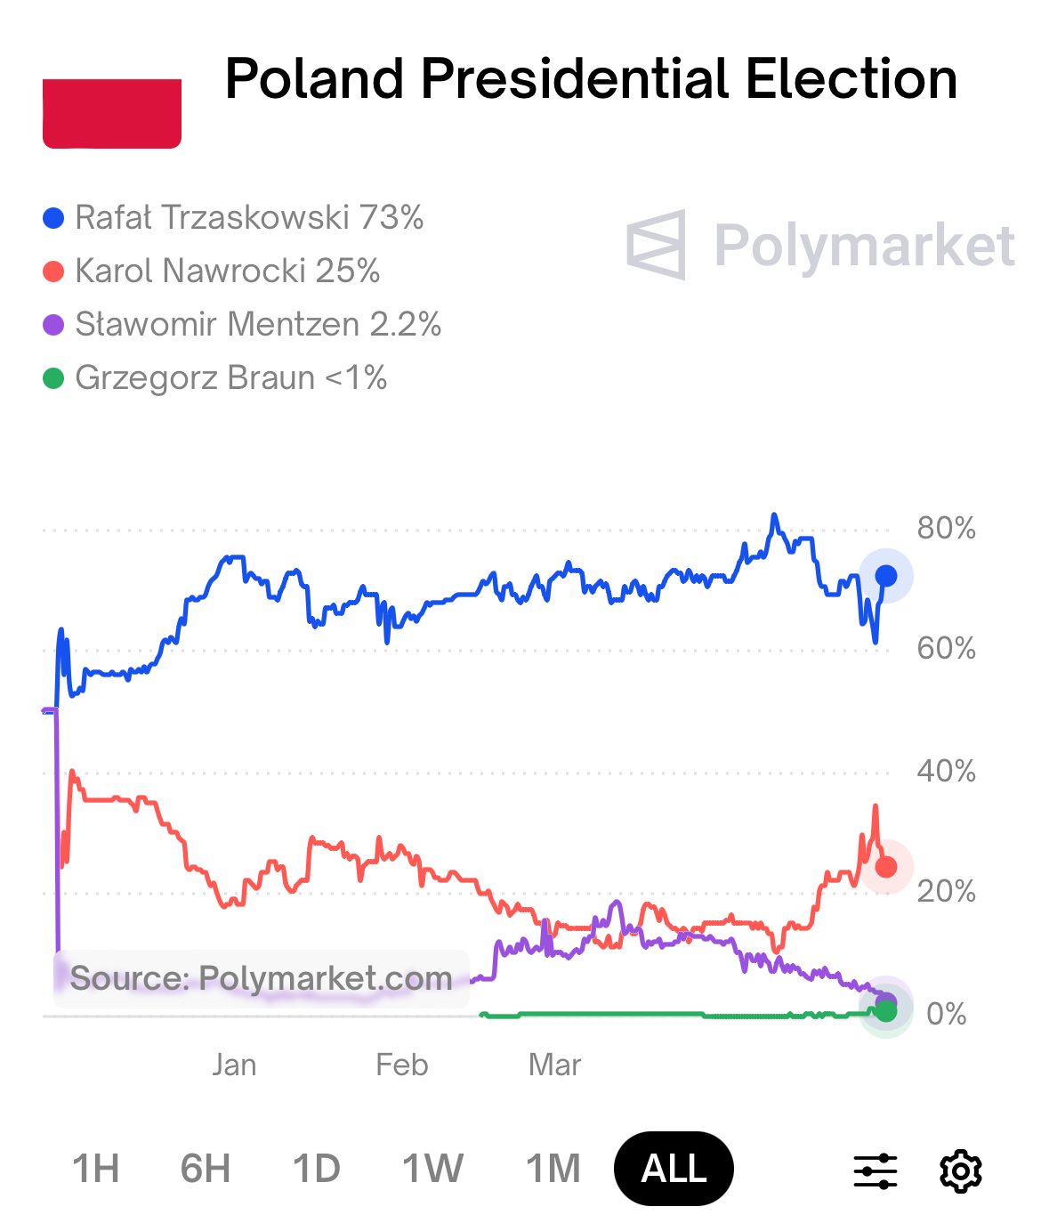Click the green Grzegorz Braun legend dot
The image size is (1041, 1223).
tap(53, 378)
